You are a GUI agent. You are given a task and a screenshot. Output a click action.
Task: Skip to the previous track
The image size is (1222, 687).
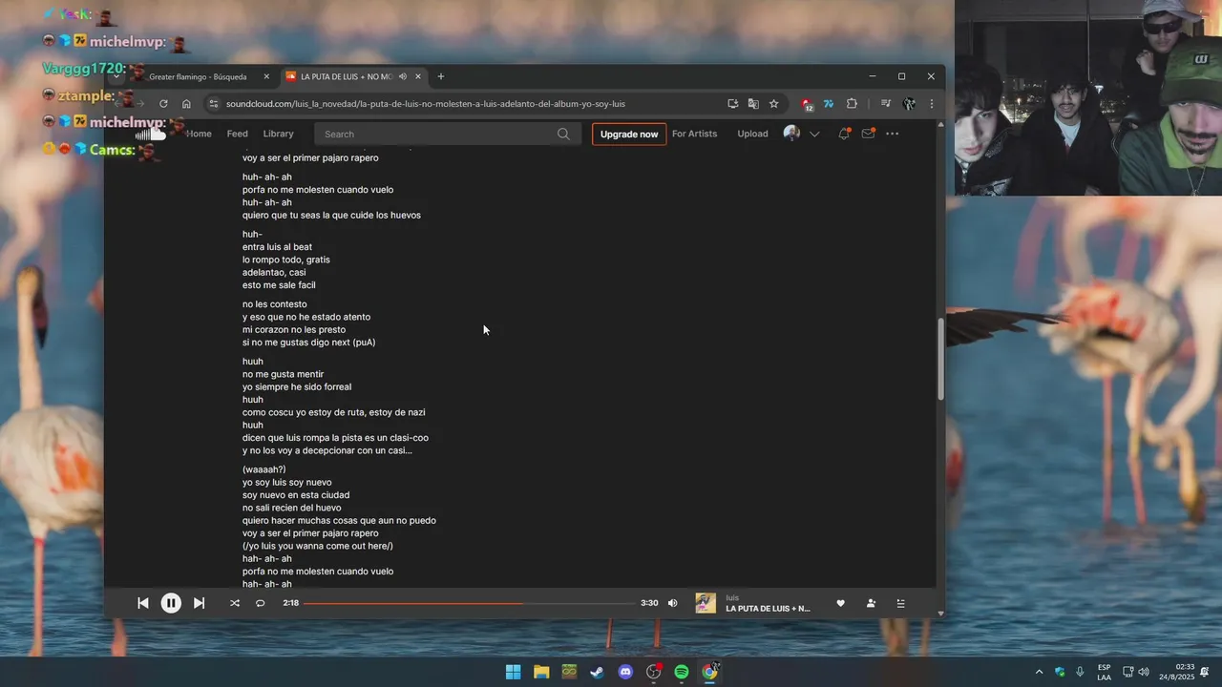[143, 603]
